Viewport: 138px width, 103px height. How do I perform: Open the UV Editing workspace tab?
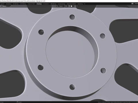coord(23,4)
